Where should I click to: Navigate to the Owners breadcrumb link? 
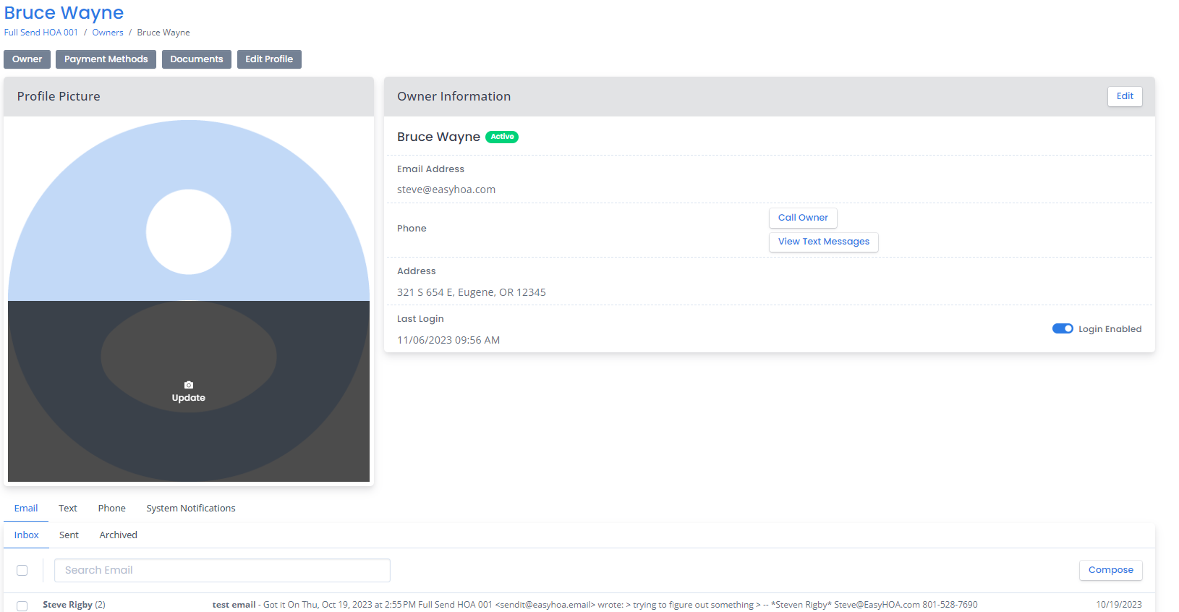coord(108,33)
